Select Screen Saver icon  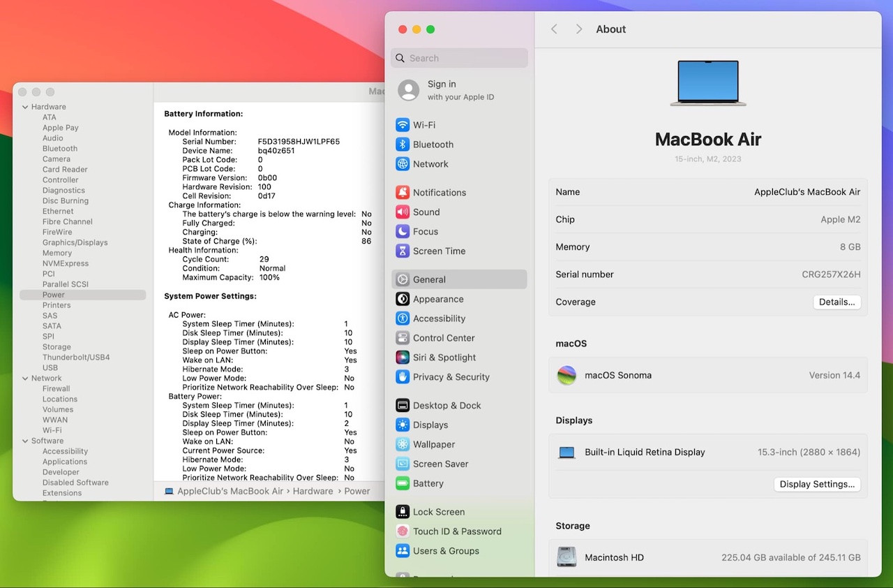(x=403, y=464)
